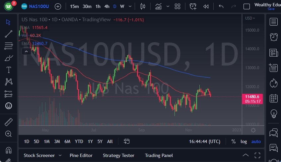Open timezone menu at 16:44:44 (UTC)

[205, 141]
